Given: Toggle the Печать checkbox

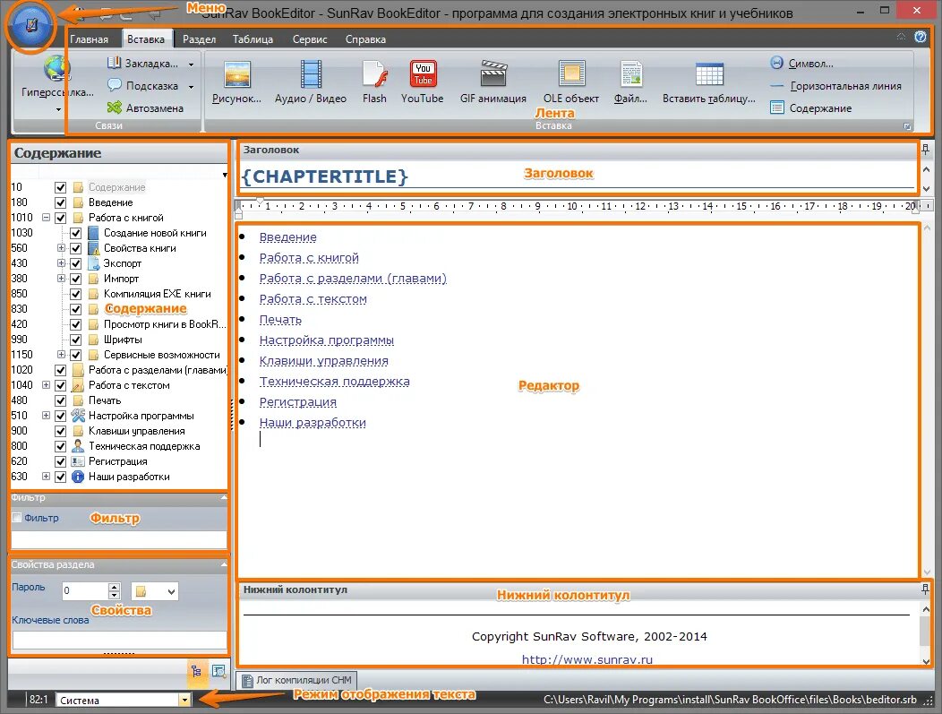Looking at the screenshot, I should point(60,400).
